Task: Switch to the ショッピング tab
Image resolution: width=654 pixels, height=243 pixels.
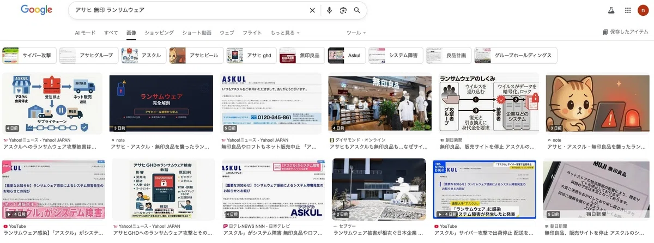Action: point(159,33)
